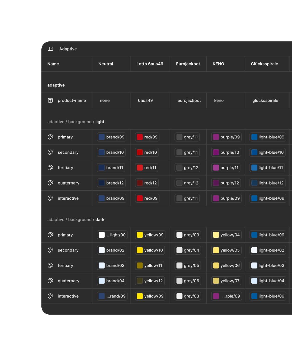Click palette icon next to light interactive
The width and height of the screenshot is (292, 356).
click(50, 198)
